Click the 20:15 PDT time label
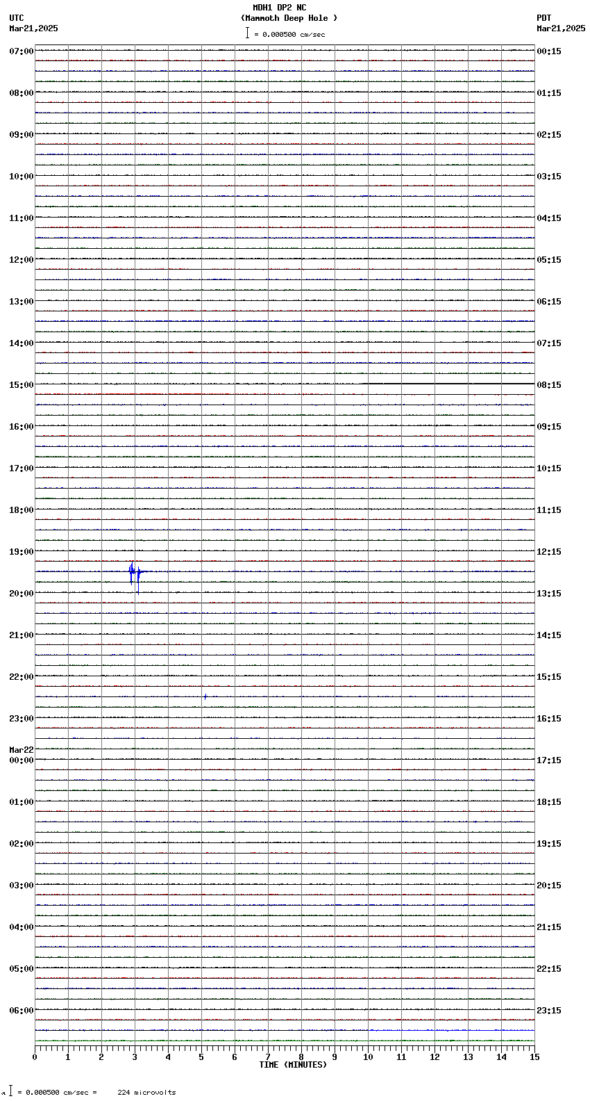Viewport: 590px width, 1101px height. (x=549, y=886)
